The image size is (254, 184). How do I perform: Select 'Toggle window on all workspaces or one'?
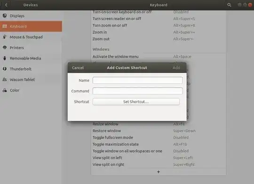(x=159, y=151)
